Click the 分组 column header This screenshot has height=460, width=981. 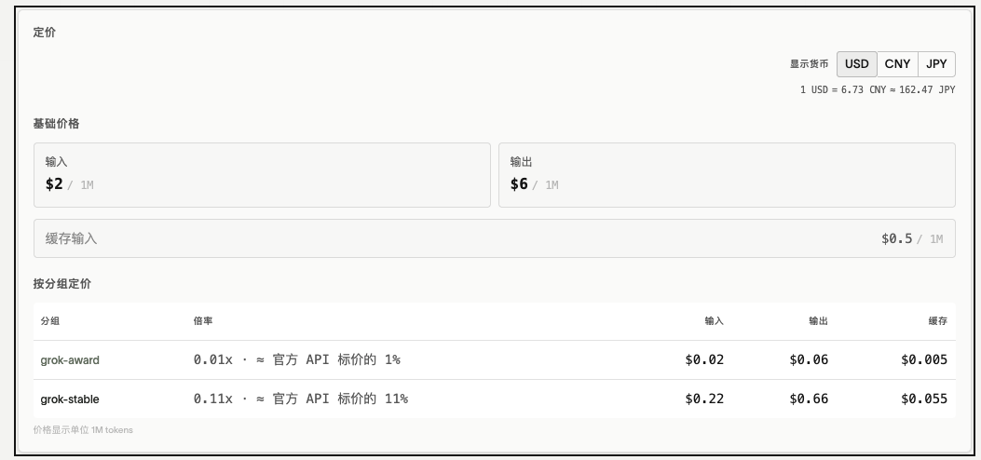coord(50,321)
